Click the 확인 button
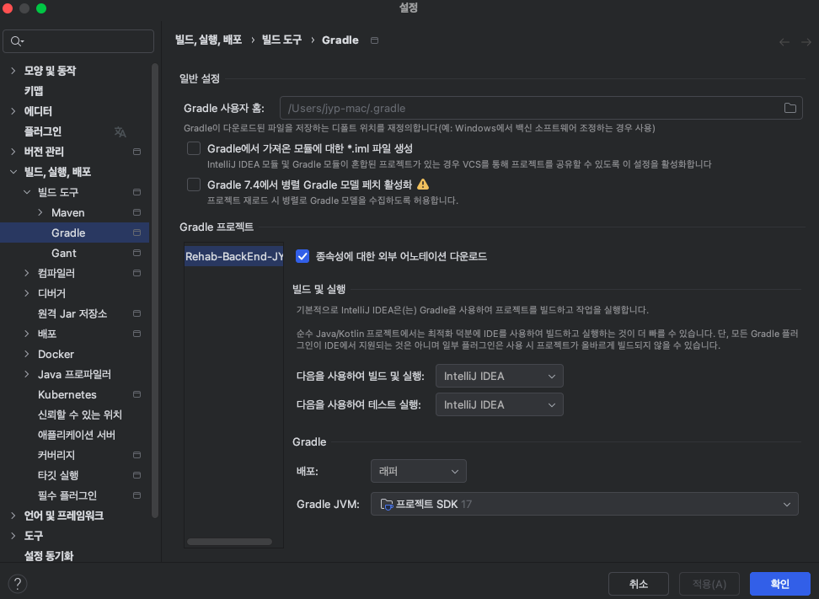This screenshot has width=819, height=599. click(780, 584)
